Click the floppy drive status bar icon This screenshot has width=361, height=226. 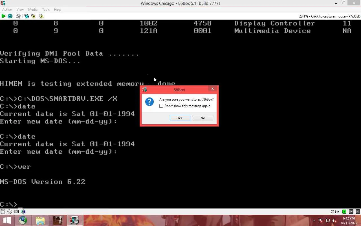pos(3,211)
